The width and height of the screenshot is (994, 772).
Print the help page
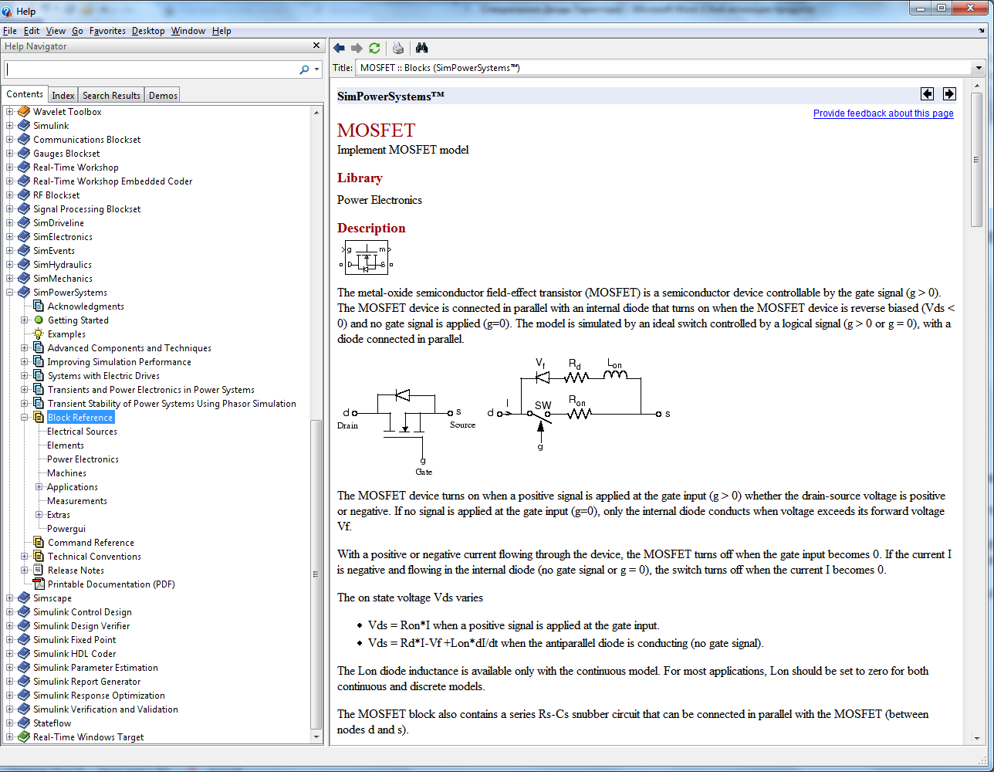point(398,48)
